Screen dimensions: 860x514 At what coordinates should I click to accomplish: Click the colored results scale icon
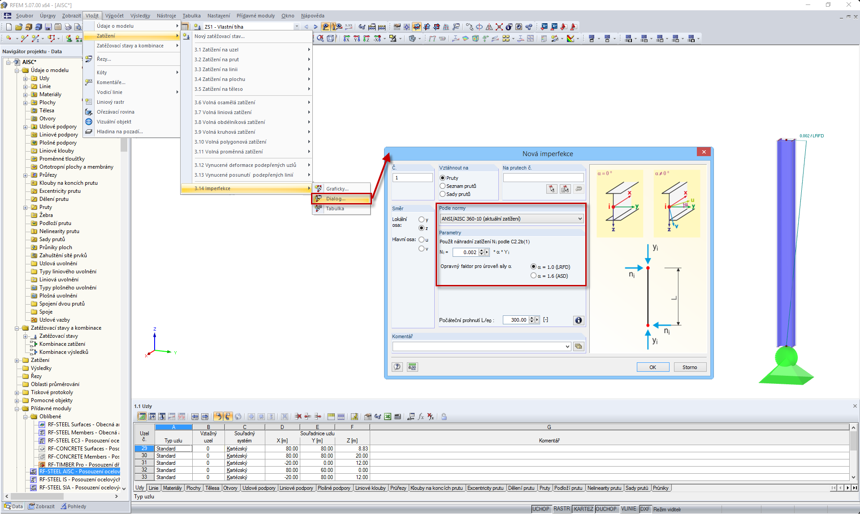tap(570, 39)
